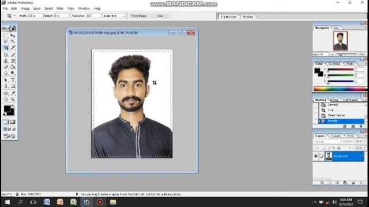Select the Pen tool
369x207 pixels.
click(6, 86)
